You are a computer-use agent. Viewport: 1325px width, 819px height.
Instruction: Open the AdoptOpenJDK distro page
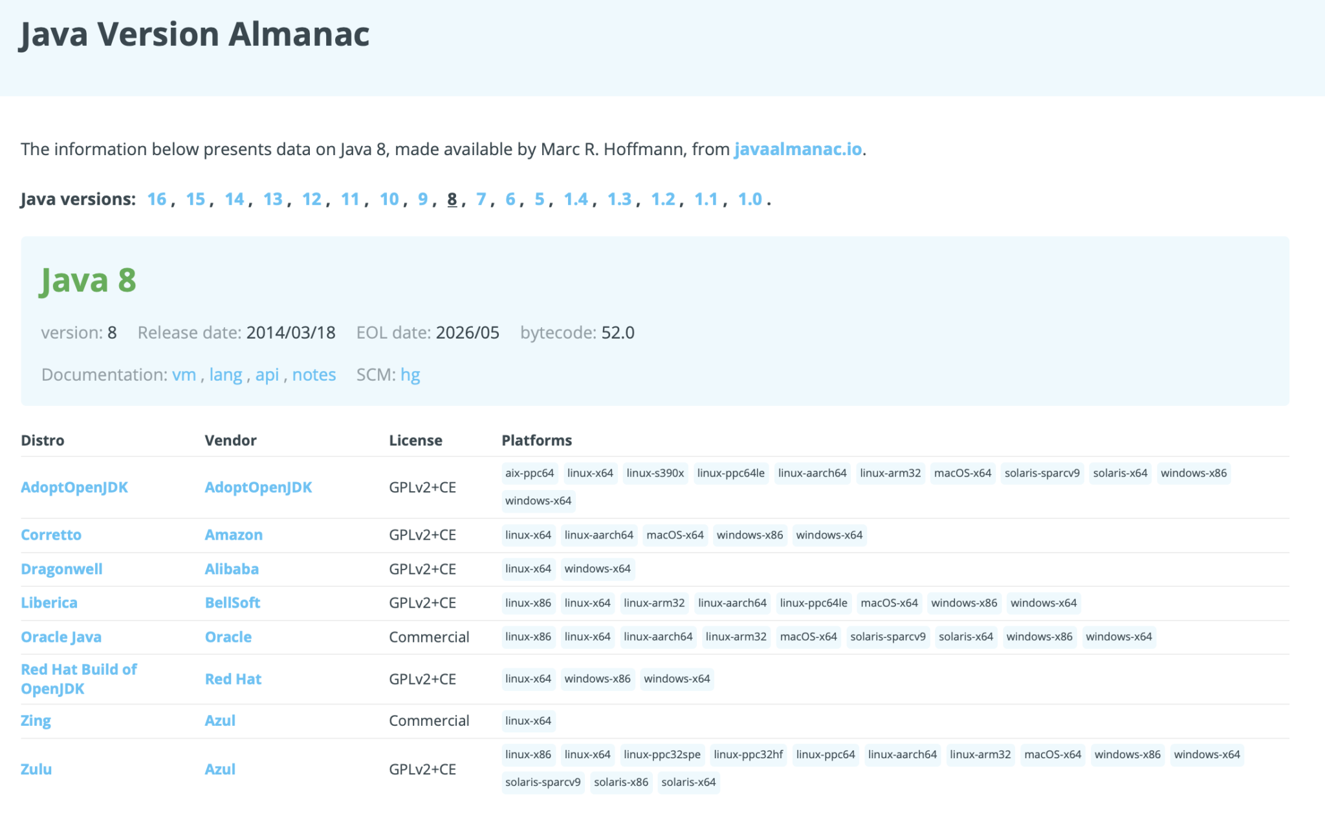pos(74,487)
